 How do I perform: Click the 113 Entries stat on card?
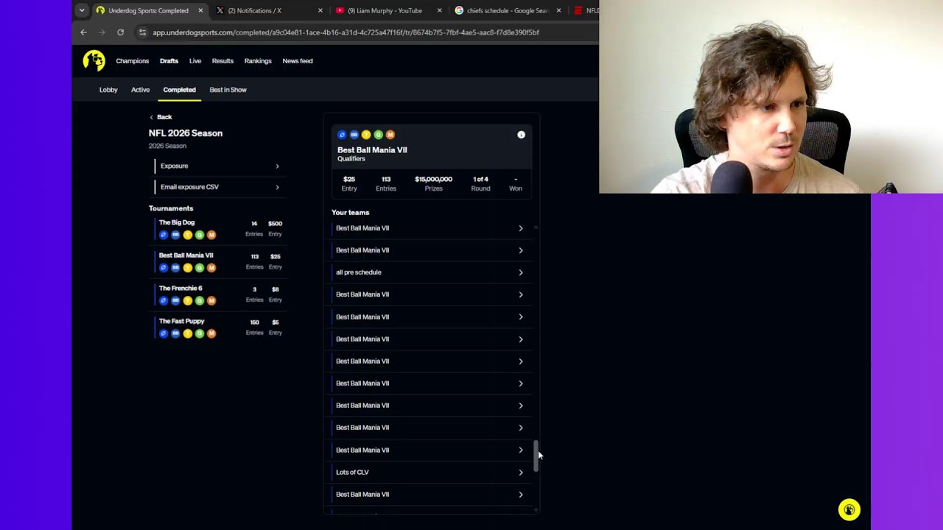pyautogui.click(x=386, y=183)
